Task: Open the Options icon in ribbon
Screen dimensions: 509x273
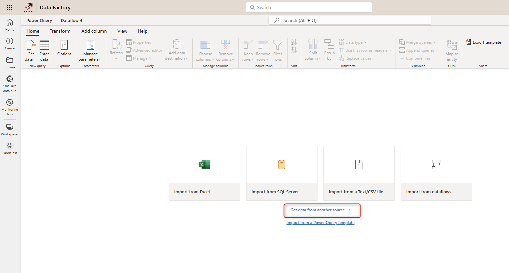Action: [64, 45]
